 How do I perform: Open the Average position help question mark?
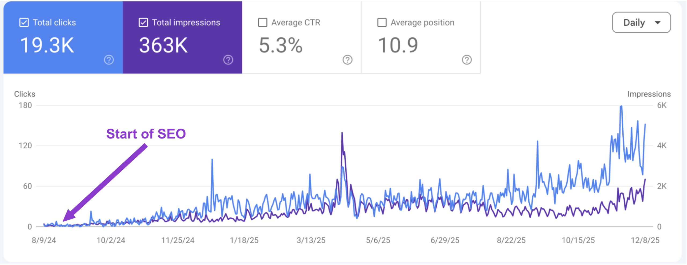[x=467, y=60]
